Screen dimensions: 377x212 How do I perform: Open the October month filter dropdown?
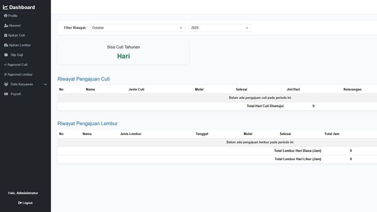(137, 28)
